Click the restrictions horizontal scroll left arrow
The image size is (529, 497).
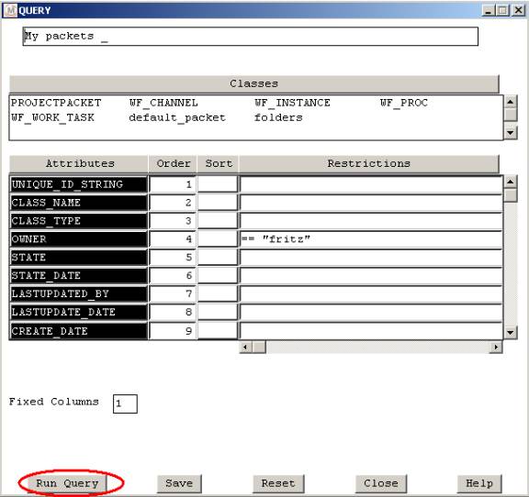(245, 347)
